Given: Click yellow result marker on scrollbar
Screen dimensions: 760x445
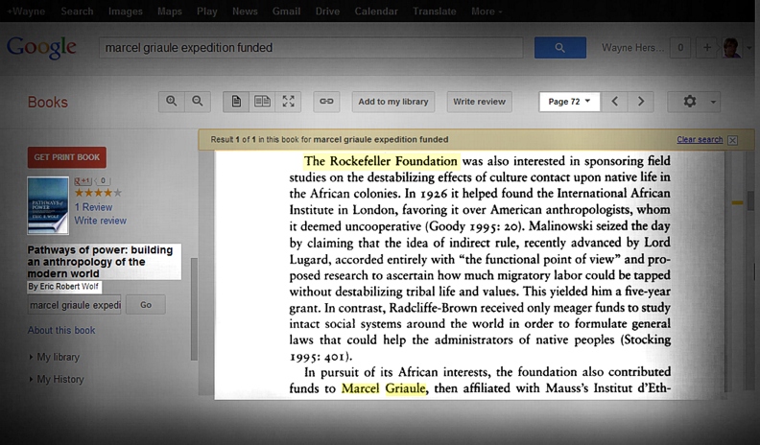Looking at the screenshot, I should point(737,202).
